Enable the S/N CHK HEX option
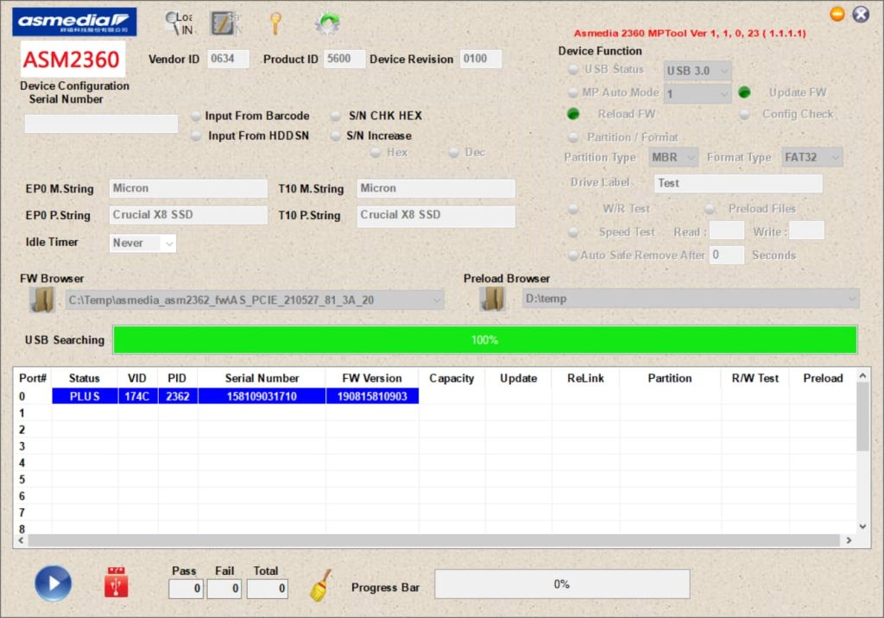The width and height of the screenshot is (884, 618). (x=336, y=117)
